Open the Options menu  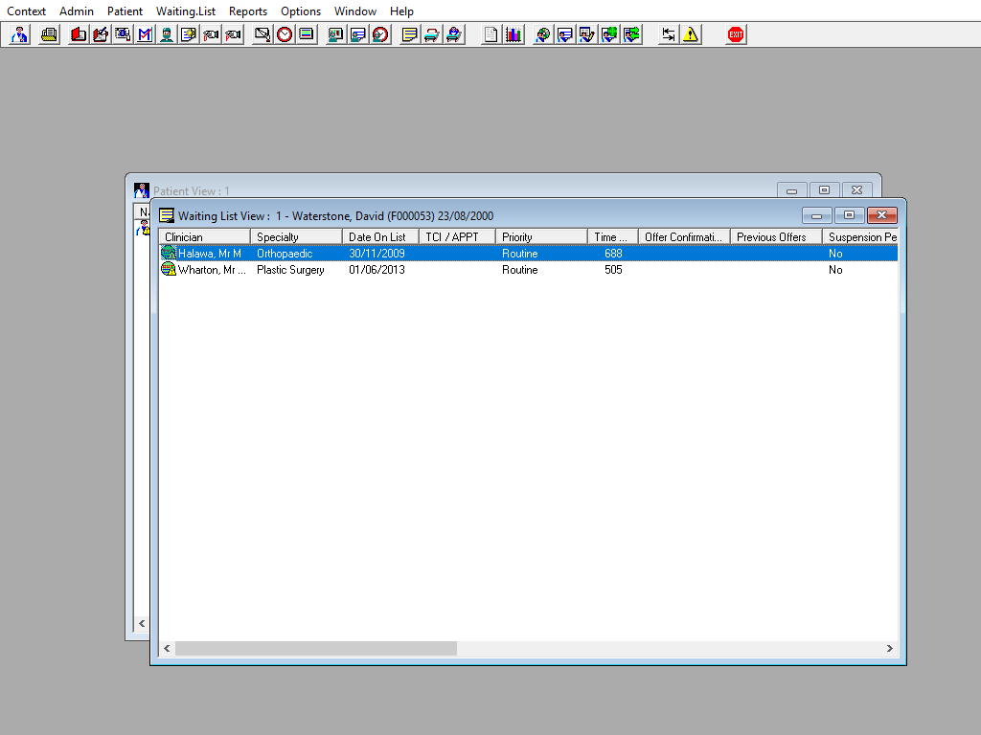[300, 11]
